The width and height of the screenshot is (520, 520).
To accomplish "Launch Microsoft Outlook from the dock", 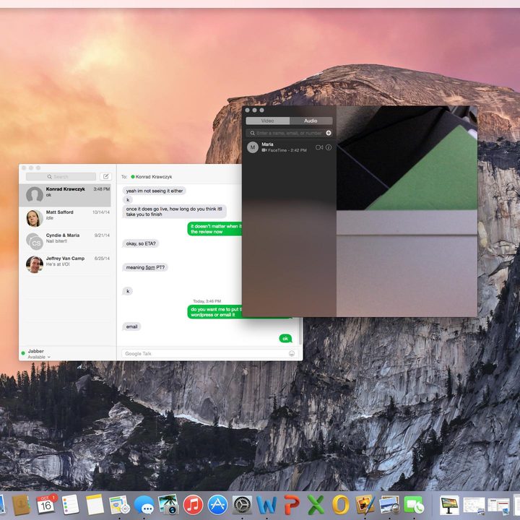I will pyautogui.click(x=340, y=505).
